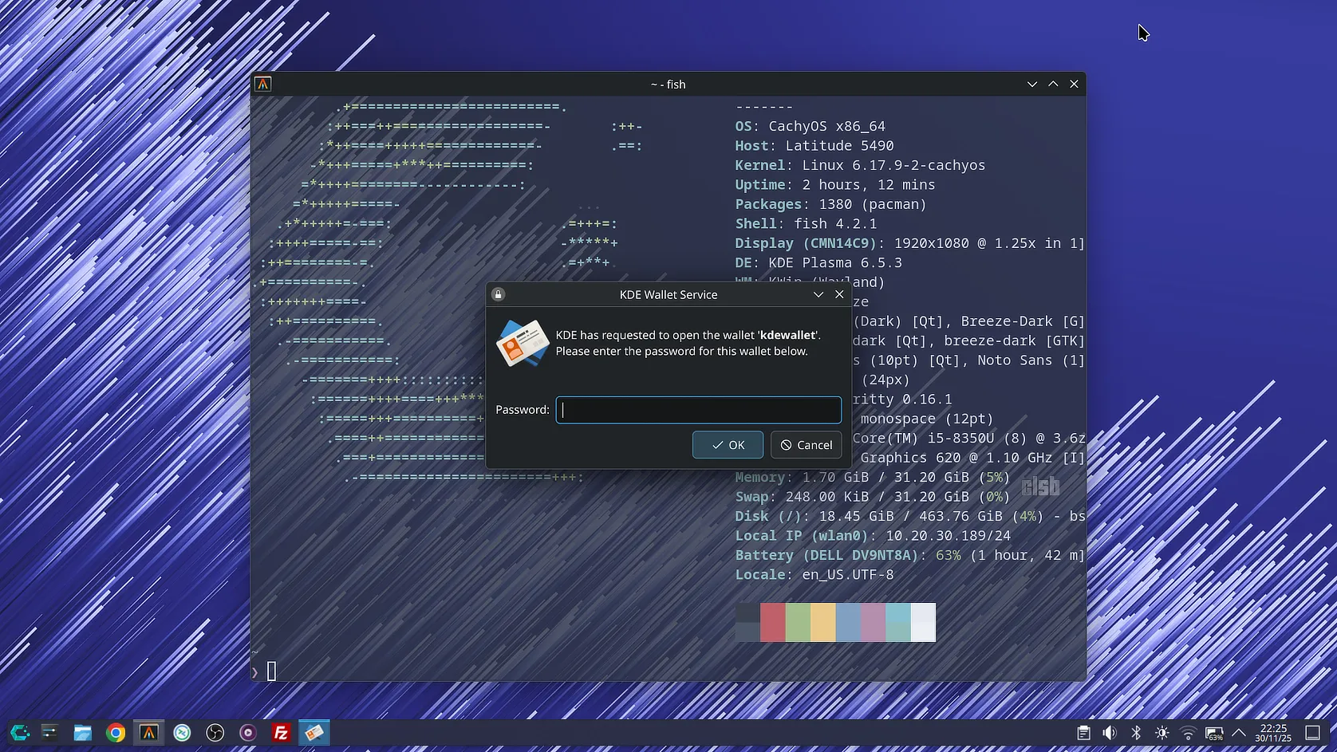Open the volume control in system tray
This screenshot has width=1337, height=752.
tap(1110, 733)
